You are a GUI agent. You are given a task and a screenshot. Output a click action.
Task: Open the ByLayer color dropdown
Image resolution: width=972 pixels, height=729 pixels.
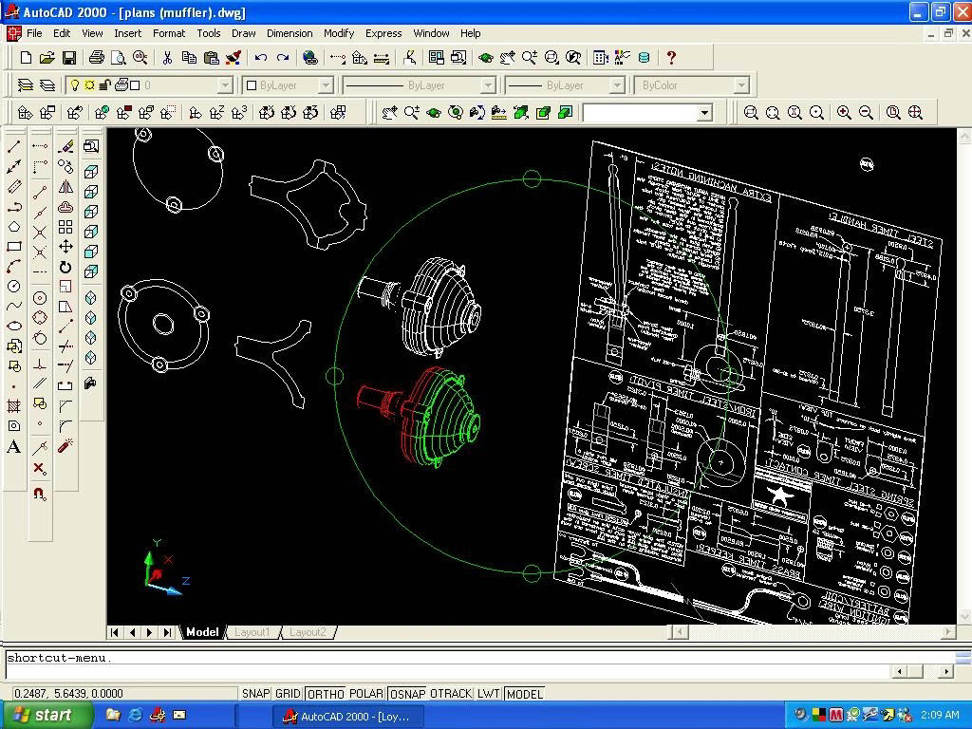click(x=327, y=84)
